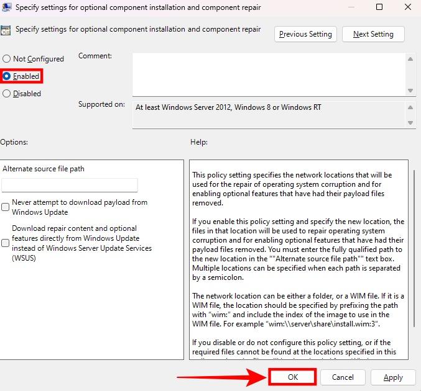Minimize the policy settings window
The height and width of the screenshot is (391, 421).
(x=351, y=7)
